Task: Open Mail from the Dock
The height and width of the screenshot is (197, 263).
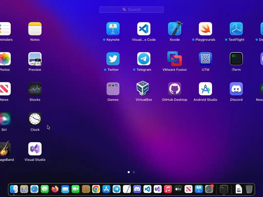Action: click(65, 189)
